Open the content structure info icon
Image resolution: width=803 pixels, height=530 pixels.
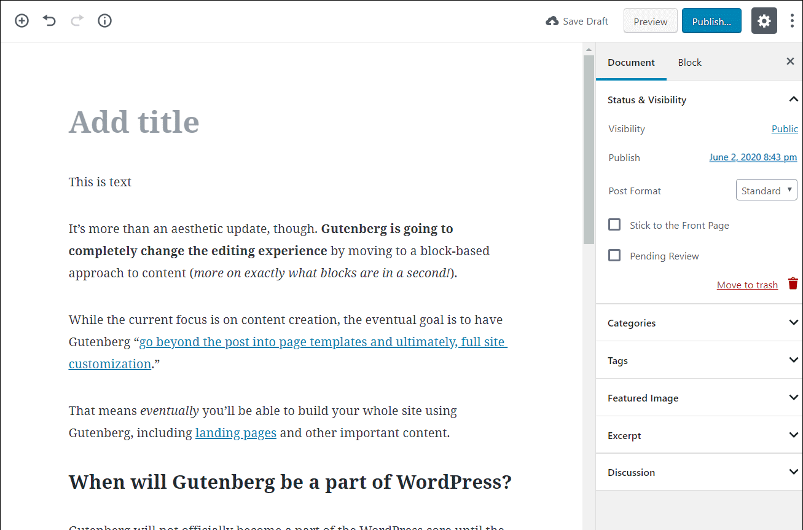(105, 21)
